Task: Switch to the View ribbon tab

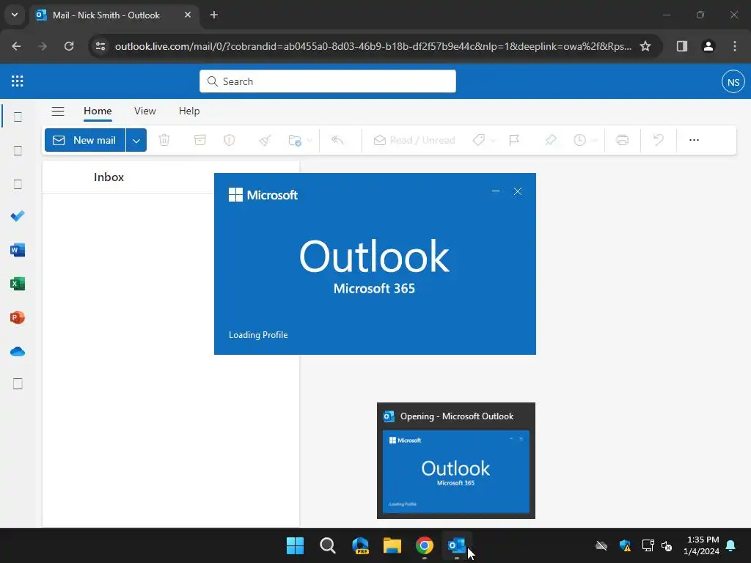Action: pos(145,111)
